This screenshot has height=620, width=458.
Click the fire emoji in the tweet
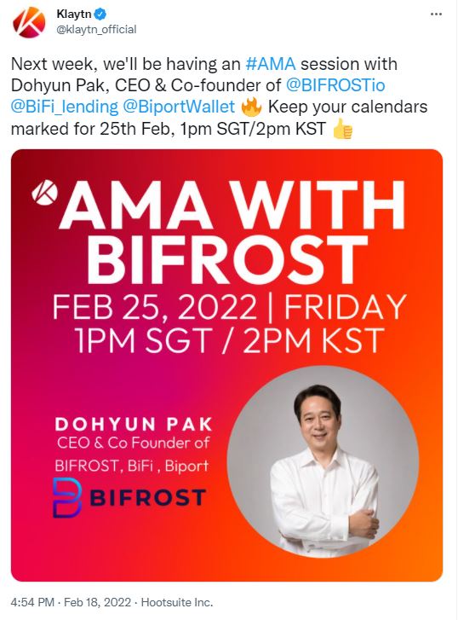click(250, 107)
